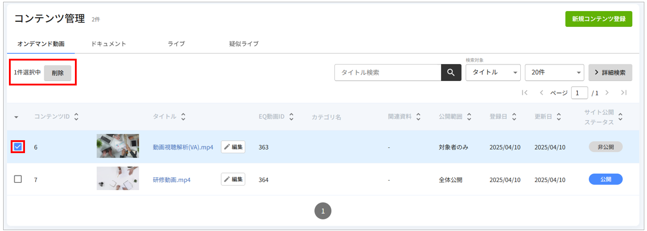Image resolution: width=647 pixels, height=231 pixels.
Task: Switch to the 疑似ライブ tab
Action: [x=244, y=44]
